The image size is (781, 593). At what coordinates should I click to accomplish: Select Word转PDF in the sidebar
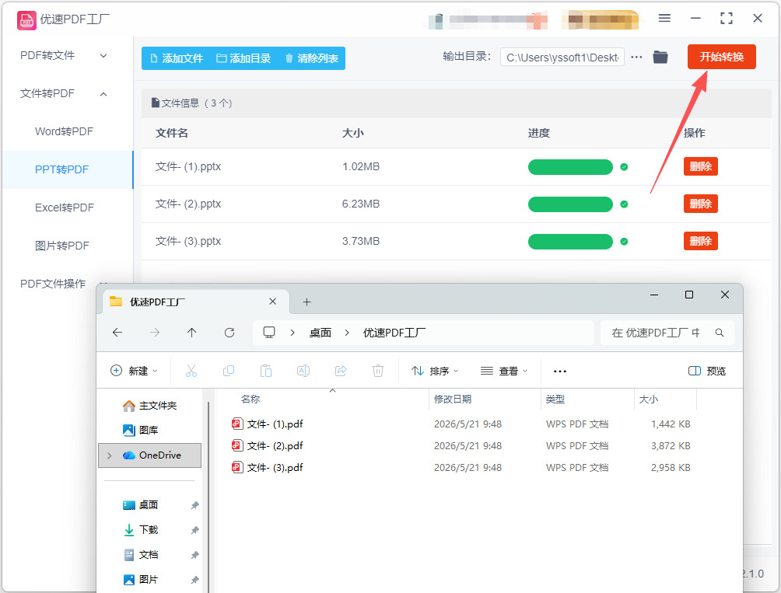[64, 132]
